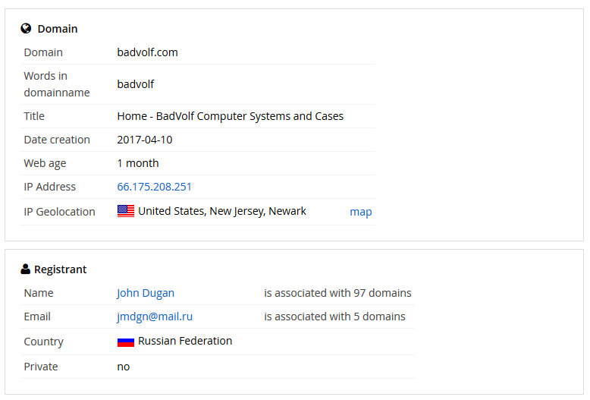Viewport: 590px width, 400px height.
Task: Click the Domain section heading
Action: (58, 29)
